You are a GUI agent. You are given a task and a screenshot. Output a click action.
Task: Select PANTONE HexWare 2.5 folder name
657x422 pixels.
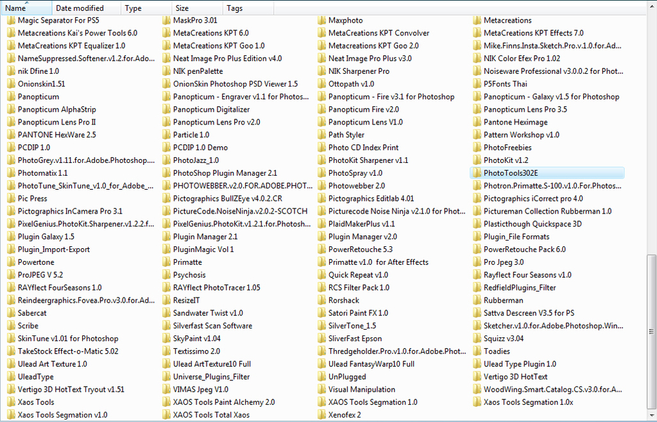57,135
